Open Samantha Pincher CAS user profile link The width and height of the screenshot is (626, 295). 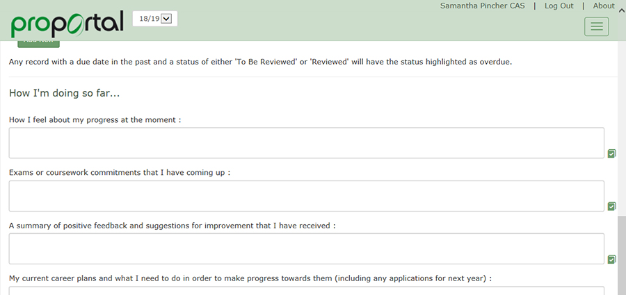(x=482, y=6)
